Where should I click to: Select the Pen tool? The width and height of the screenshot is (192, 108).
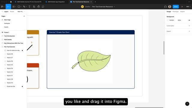coord(24,7)
